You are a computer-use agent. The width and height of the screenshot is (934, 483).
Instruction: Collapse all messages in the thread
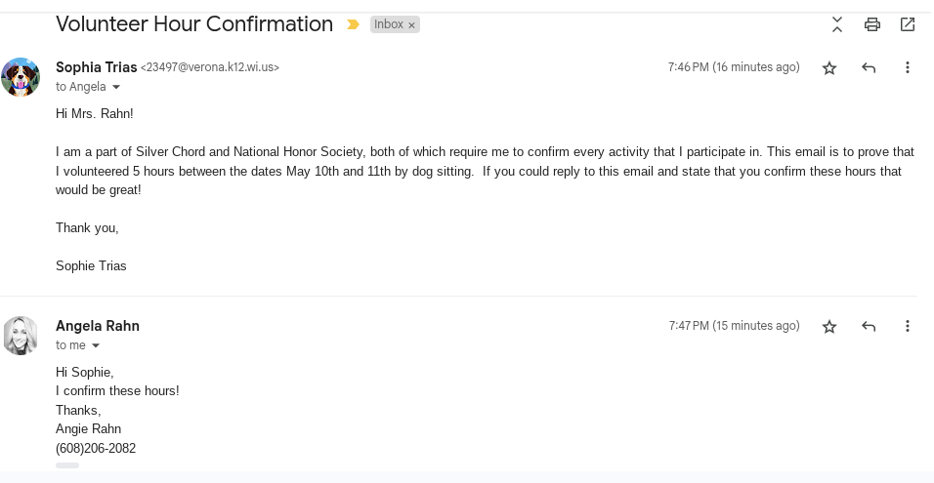pos(837,24)
